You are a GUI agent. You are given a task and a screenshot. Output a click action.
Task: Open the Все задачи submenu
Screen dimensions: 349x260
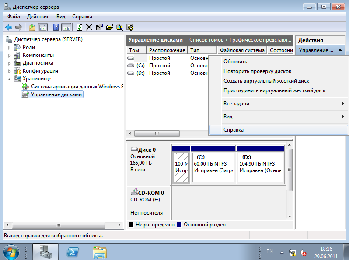pos(279,104)
